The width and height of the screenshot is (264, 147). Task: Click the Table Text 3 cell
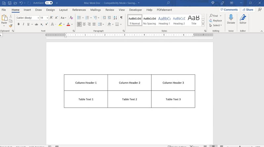[x=173, y=99]
